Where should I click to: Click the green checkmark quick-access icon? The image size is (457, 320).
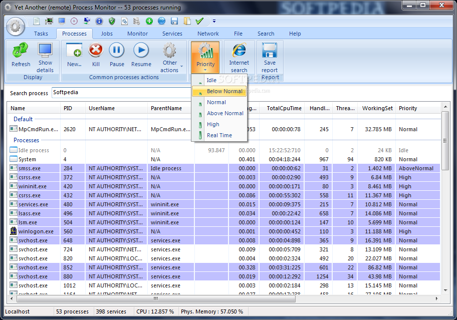coord(199,21)
